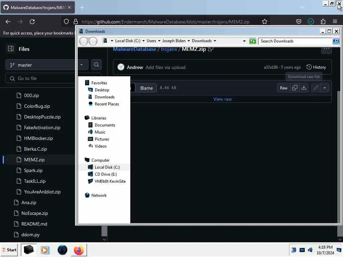The width and height of the screenshot is (343, 257).
Task: Select Downloads under Favorites
Action: (x=105, y=97)
